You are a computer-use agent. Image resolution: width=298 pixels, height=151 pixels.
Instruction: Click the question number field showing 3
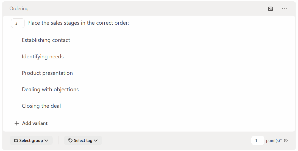[x=18, y=23]
